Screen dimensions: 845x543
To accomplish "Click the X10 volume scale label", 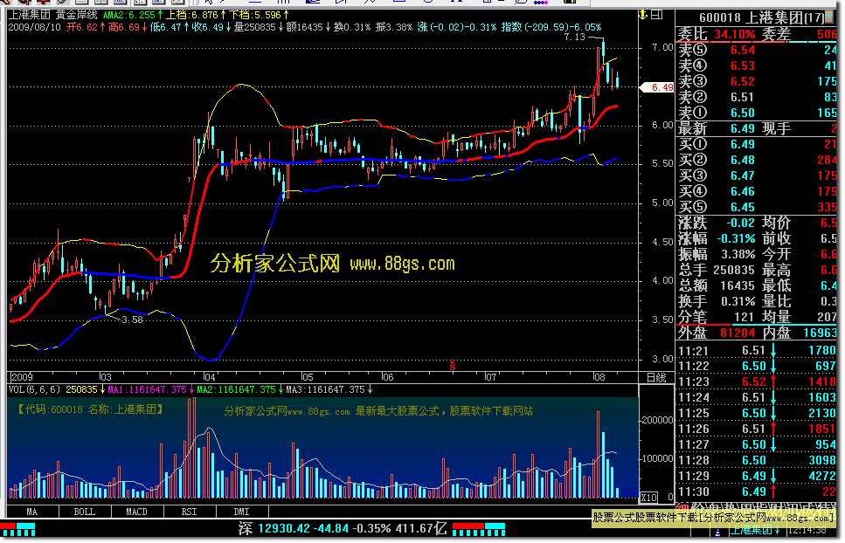I will coord(649,498).
